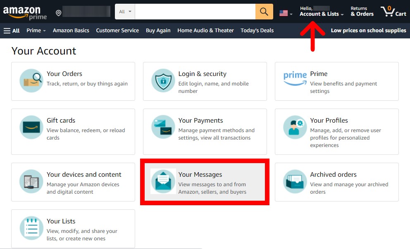This screenshot has height=249, width=410.
Task: Click 'Manage your Amazon devices' description
Action: pos(83,188)
